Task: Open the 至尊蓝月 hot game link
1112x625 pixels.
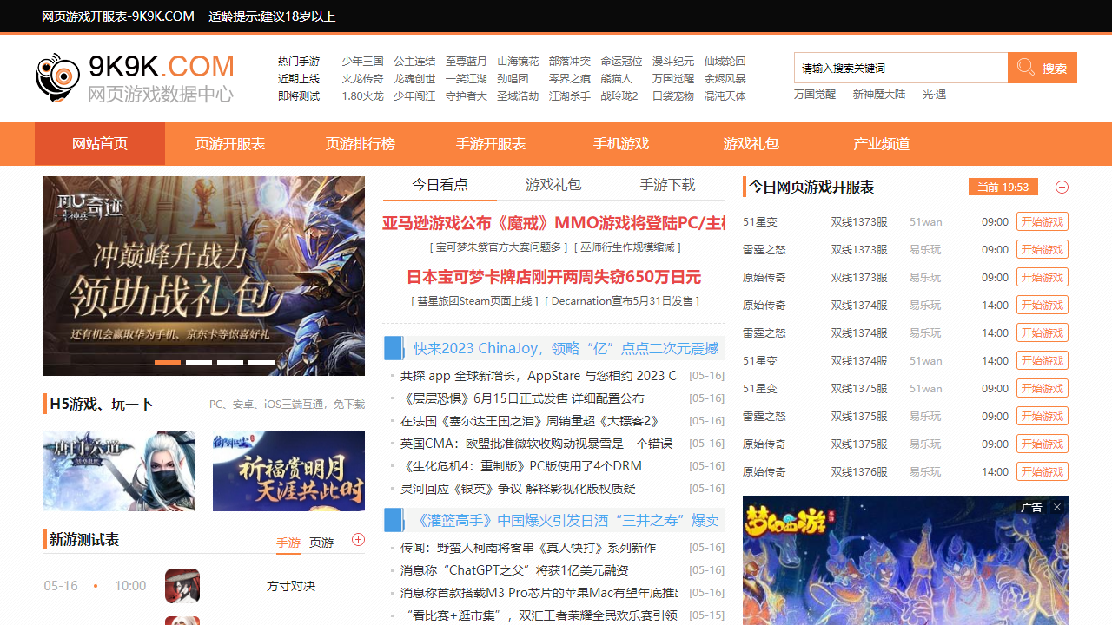Action: pyautogui.click(x=467, y=62)
